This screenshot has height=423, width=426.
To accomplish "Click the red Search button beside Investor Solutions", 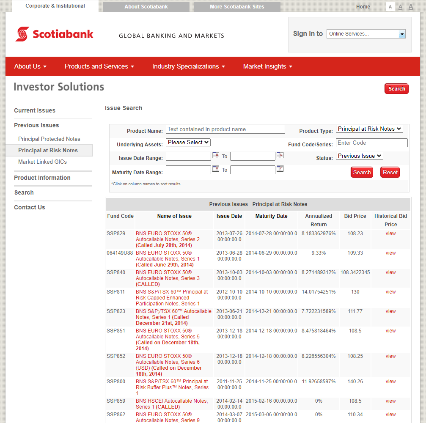I will point(396,88).
